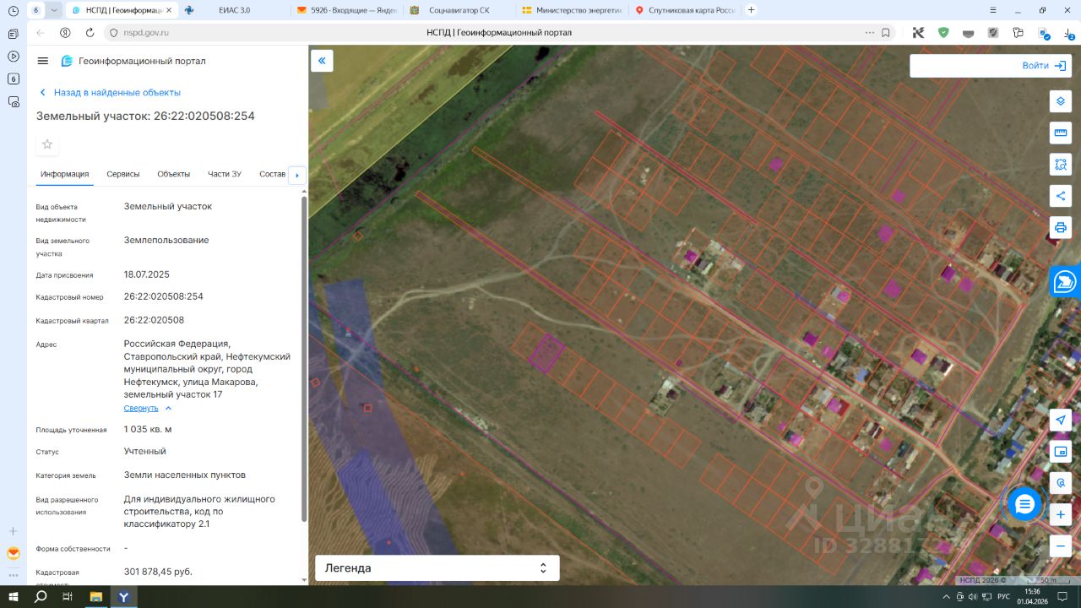Toggle the map overview window
Screen dimensions: 1081x608
pyautogui.click(x=1061, y=452)
